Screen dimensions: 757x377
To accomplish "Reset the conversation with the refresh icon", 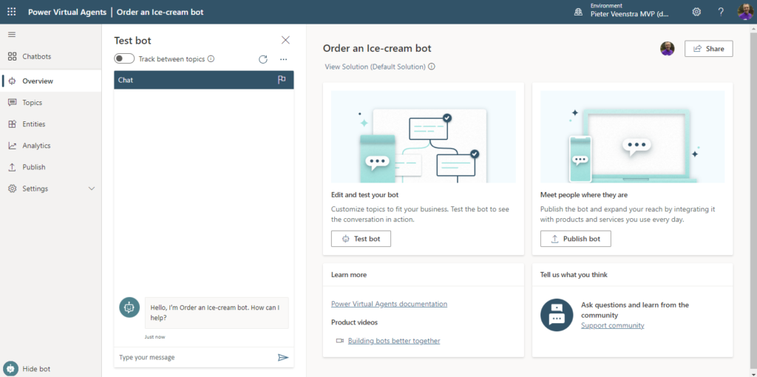I will tap(263, 59).
